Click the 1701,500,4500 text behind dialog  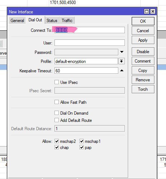(63, 3)
